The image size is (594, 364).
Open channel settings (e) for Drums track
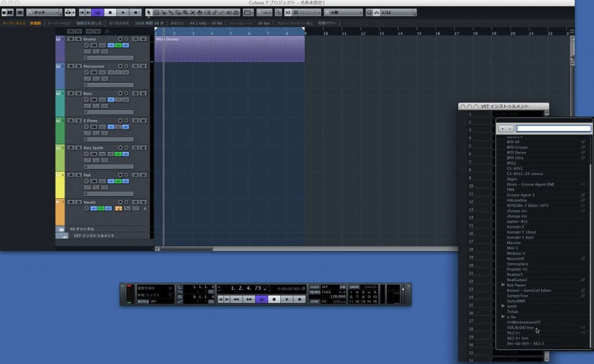point(86,45)
